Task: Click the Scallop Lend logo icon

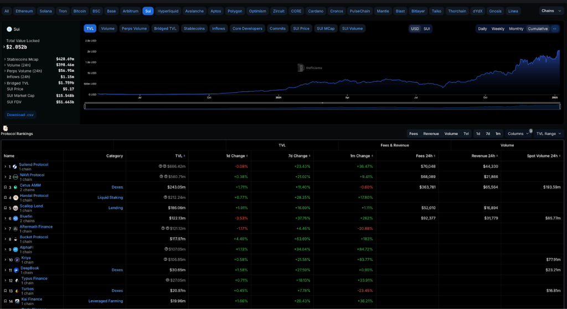Action: [16, 208]
